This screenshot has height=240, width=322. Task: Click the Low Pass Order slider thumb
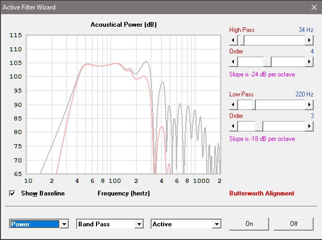[x=259, y=126]
